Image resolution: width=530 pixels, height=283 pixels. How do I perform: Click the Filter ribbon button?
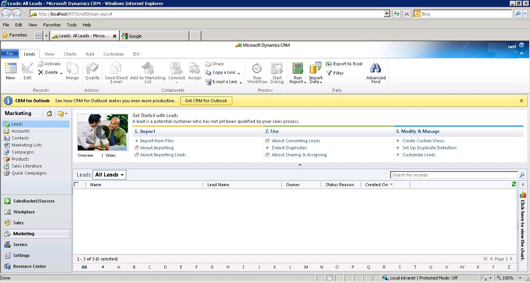click(335, 73)
